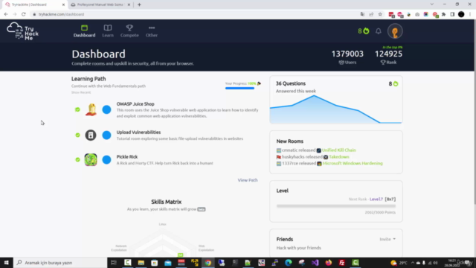Click the OWASP Juice Shop completed checkmark

point(77,109)
